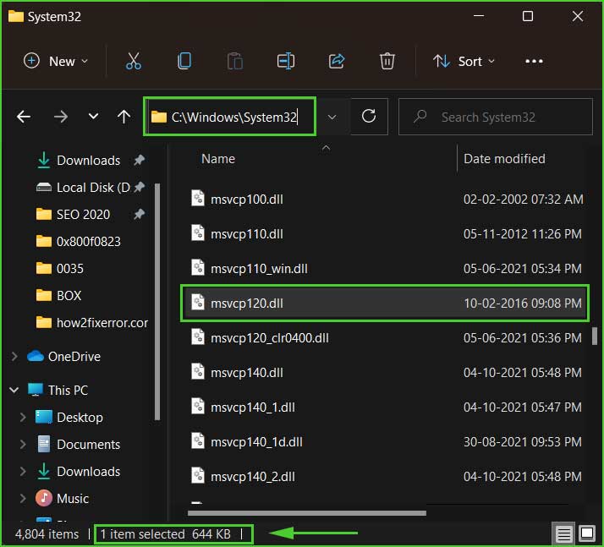This screenshot has height=547, width=604.
Task: Select the msvcp110.dll file
Action: (246, 233)
